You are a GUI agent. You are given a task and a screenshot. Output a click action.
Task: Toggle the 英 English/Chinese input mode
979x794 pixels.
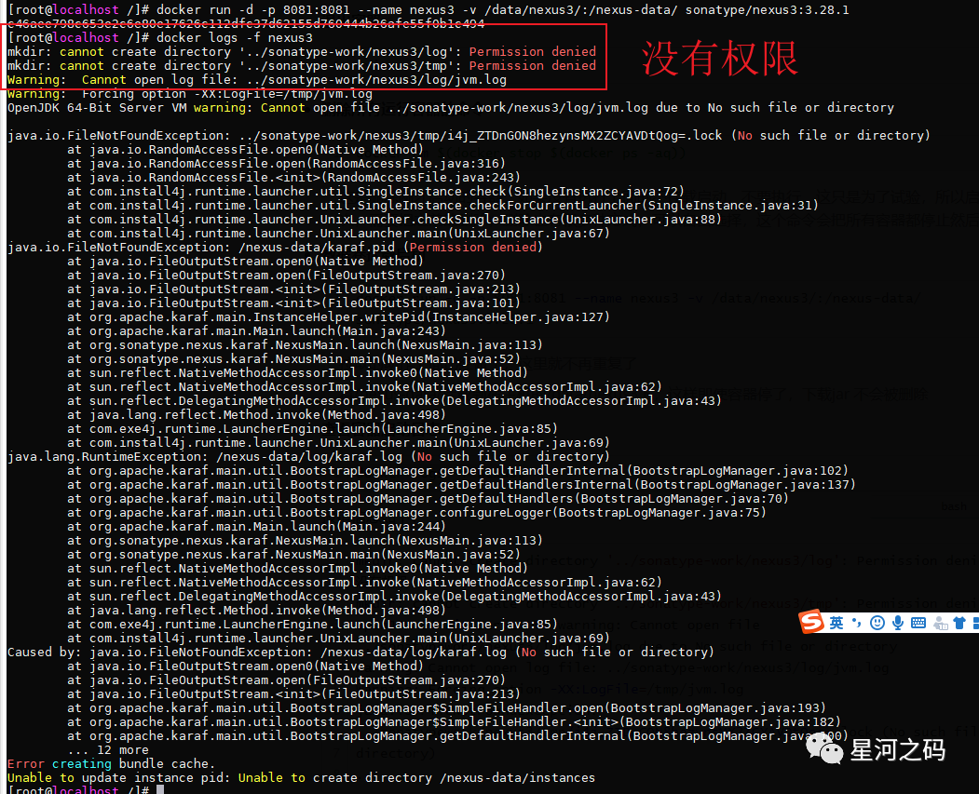836,623
